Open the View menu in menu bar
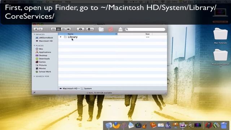231x130 pixels. point(39,2)
